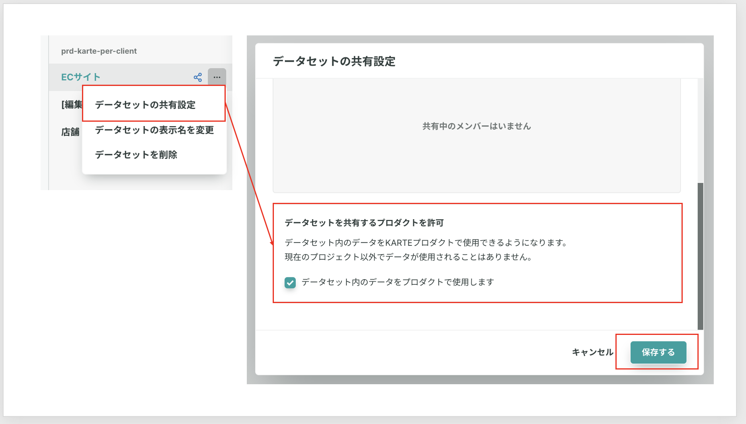The image size is (746, 424).
Task: Uncheck データセット内のデータをプロダクトで使用します checkbox
Action: tap(290, 282)
